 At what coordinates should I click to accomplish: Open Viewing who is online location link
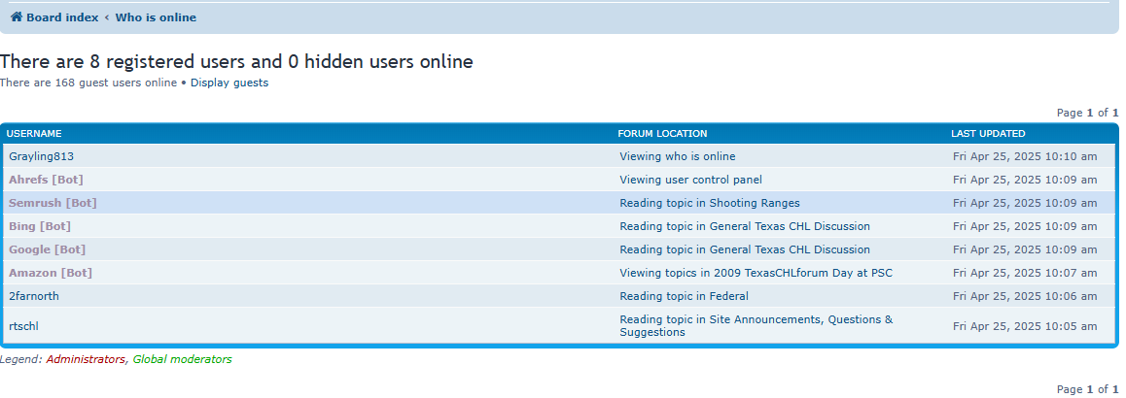pyautogui.click(x=677, y=156)
